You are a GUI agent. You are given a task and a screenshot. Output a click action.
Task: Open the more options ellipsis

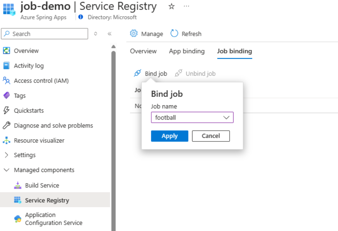[x=186, y=6]
